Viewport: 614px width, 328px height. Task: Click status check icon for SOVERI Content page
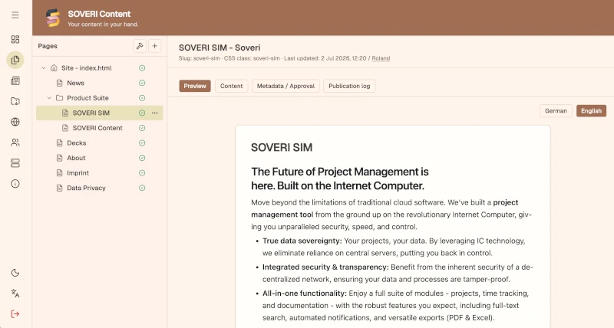pos(142,128)
